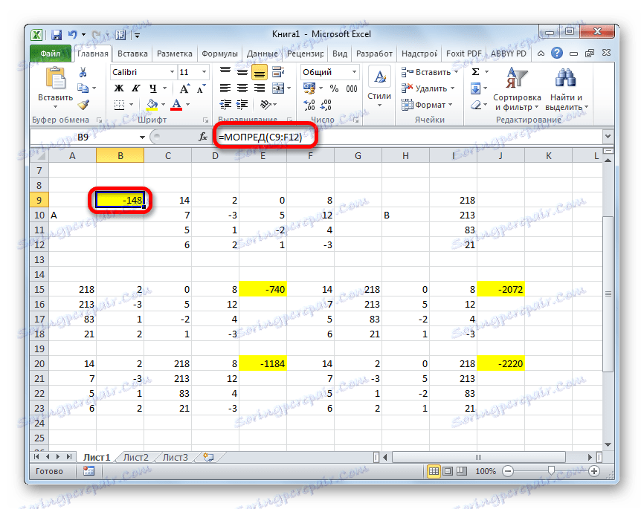Open the Удалить cells dropdown
Viewport: 644px width, 509px height.
pyautogui.click(x=453, y=88)
